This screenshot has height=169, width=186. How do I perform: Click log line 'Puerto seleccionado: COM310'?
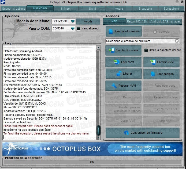pos(23,55)
